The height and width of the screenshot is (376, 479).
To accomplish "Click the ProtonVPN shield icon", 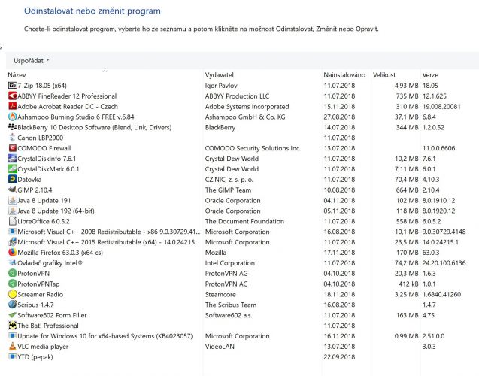I will point(12,274).
